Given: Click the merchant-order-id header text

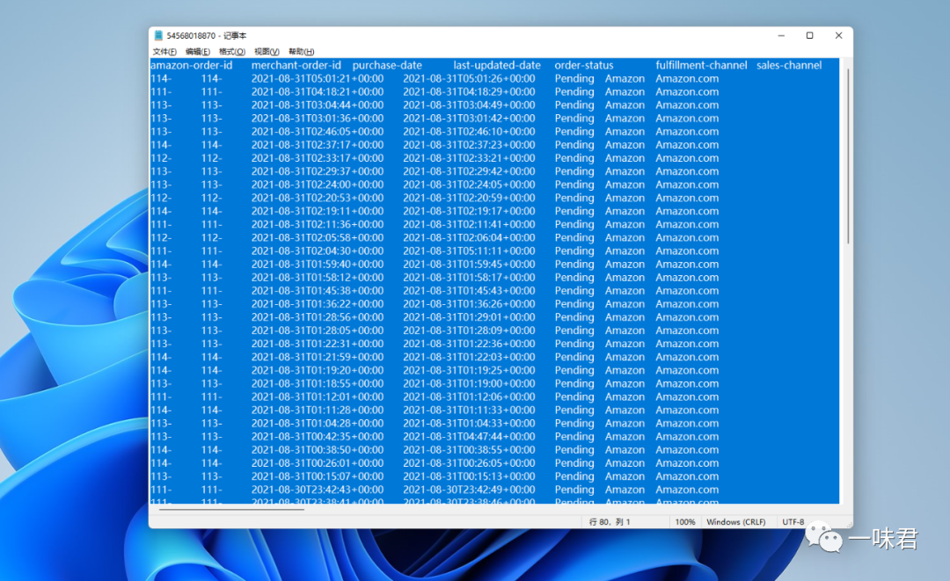Looking at the screenshot, I should click(296, 65).
